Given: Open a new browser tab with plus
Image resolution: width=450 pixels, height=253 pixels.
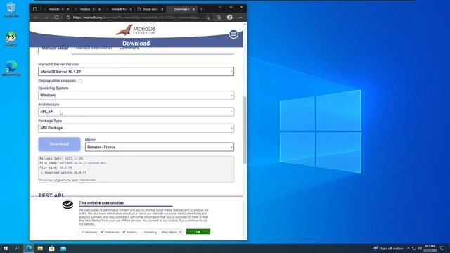Looking at the screenshot, I should (202, 9).
